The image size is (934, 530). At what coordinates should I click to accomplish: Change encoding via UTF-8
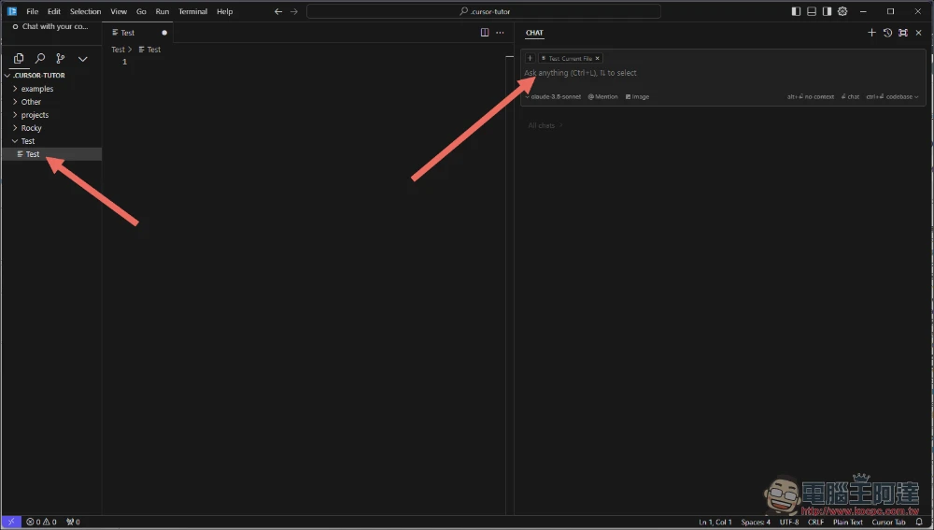(x=789, y=523)
